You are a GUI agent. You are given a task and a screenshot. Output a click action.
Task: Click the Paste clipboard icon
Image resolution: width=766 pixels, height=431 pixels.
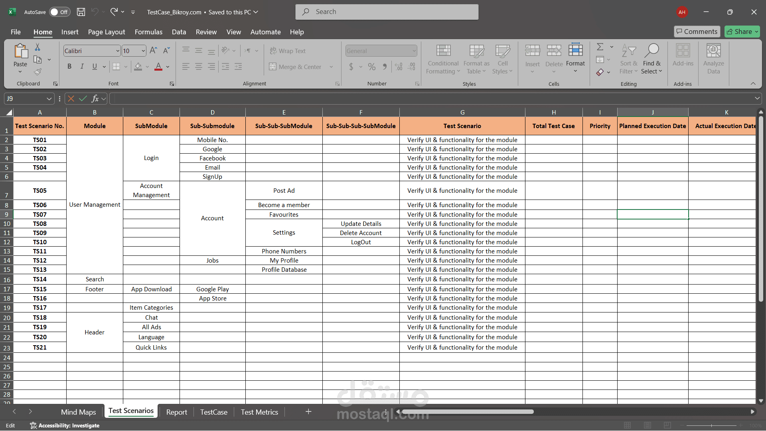coord(20,52)
